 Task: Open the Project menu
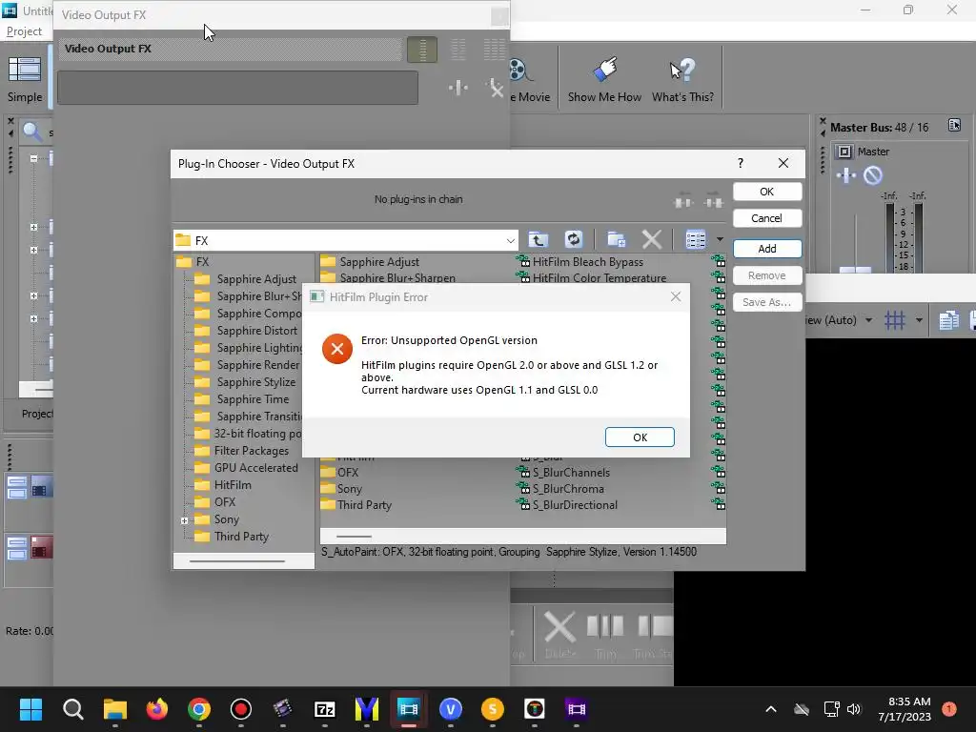point(24,31)
